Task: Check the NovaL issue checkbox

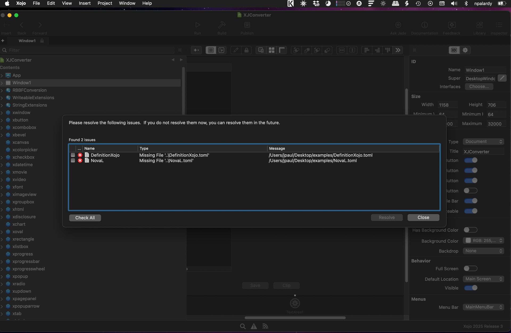Action: 73,161
